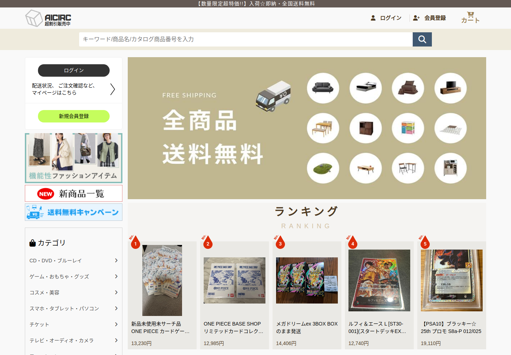
Task: Open the 新商品一覧 banner
Action: click(74, 193)
